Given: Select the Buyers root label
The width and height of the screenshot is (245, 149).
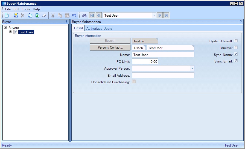Looking at the screenshot, I should click(x=14, y=28).
